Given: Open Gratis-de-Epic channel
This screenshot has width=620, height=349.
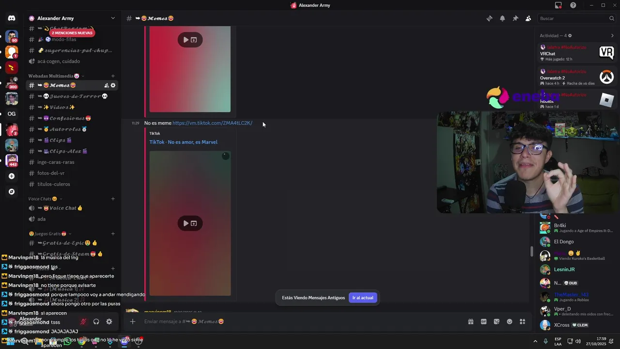Looking at the screenshot, I should 72,243.
